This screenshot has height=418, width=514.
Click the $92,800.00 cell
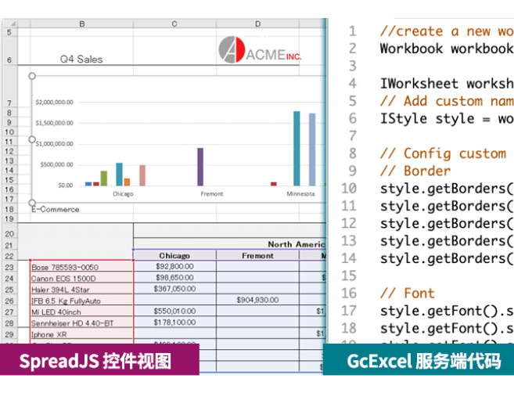coord(174,266)
